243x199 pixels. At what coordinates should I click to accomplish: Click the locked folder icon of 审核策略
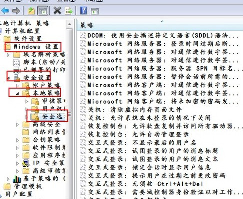(x=35, y=101)
